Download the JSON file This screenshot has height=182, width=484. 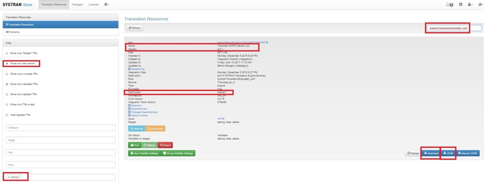(x=448, y=153)
